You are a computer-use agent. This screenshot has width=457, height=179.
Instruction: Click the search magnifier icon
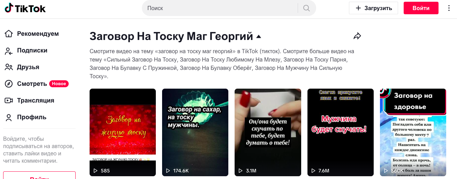[x=307, y=8]
